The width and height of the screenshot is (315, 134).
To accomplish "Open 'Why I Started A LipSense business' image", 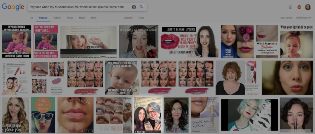I will click(267, 42).
